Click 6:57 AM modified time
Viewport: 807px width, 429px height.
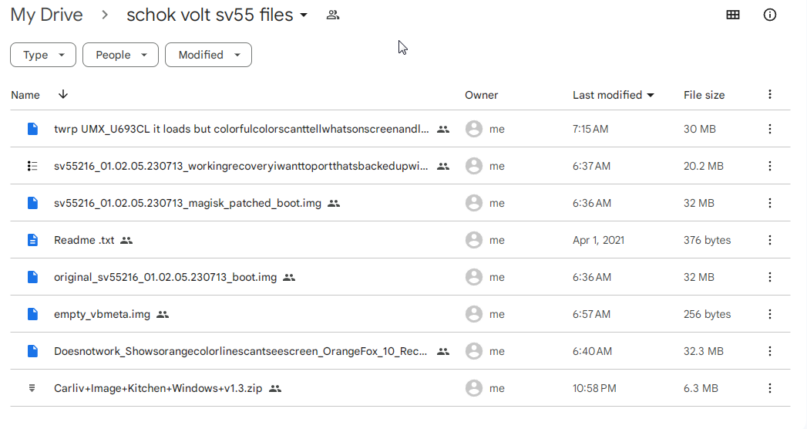click(x=591, y=314)
